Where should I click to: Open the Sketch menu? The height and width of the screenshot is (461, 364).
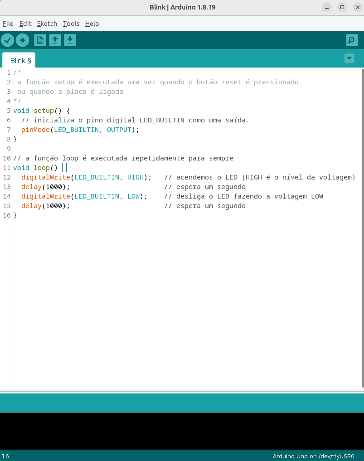point(47,24)
